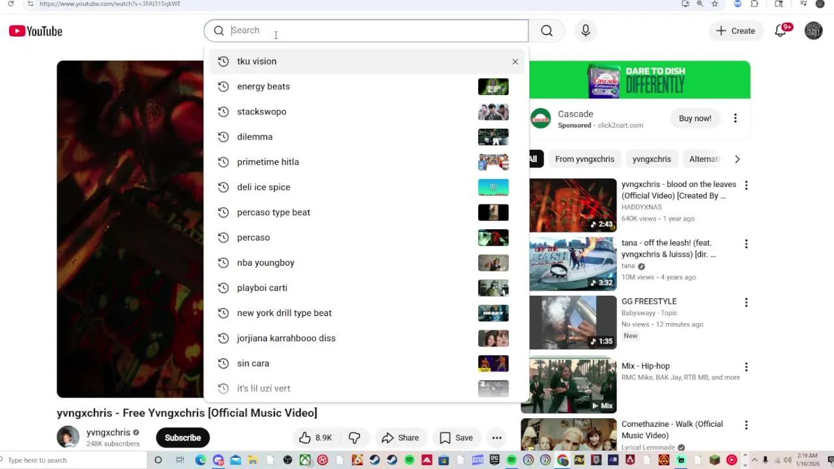Choose 'energy beats' search suggestion

pos(366,87)
